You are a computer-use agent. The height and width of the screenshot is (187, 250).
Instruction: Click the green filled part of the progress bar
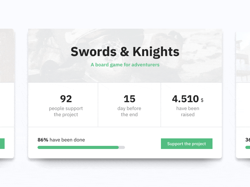78,147
